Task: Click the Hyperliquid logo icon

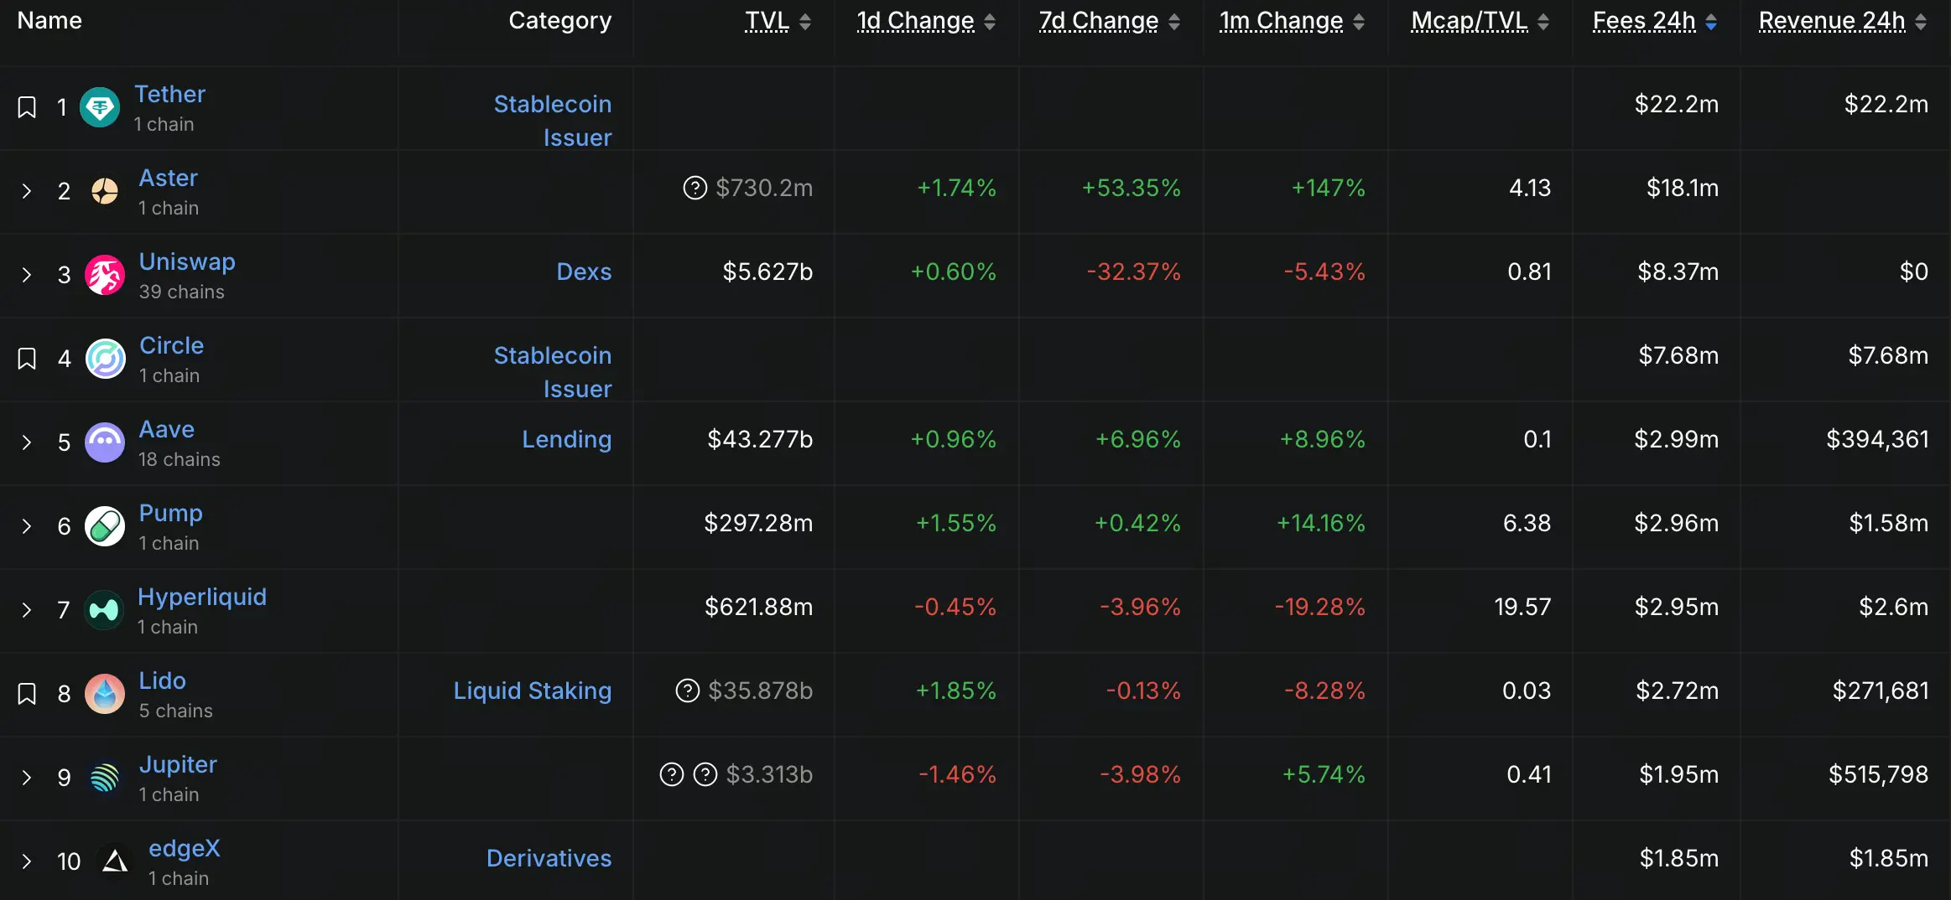Action: tap(104, 610)
